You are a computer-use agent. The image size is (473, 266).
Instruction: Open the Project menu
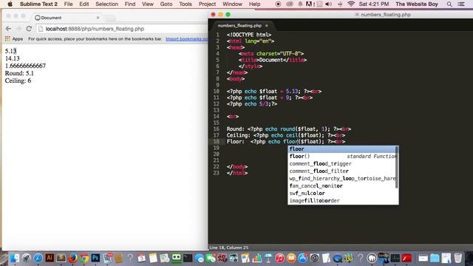pyautogui.click(x=207, y=4)
